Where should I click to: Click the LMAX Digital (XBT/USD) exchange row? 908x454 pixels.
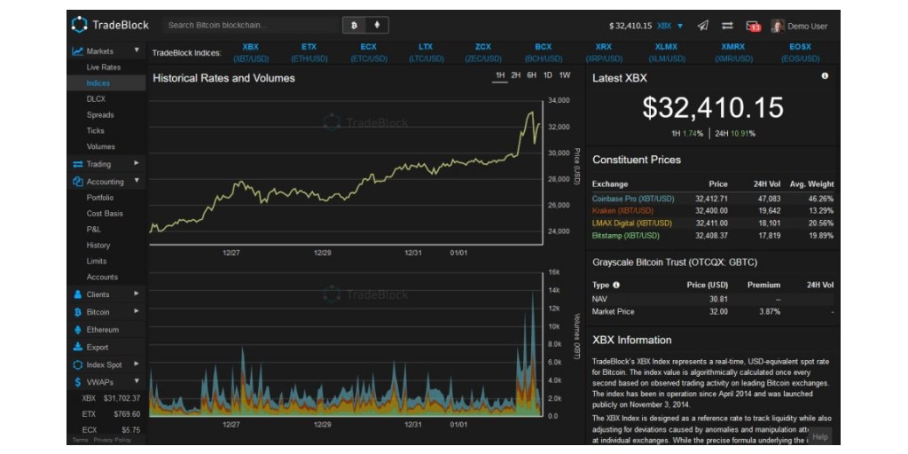click(x=713, y=223)
